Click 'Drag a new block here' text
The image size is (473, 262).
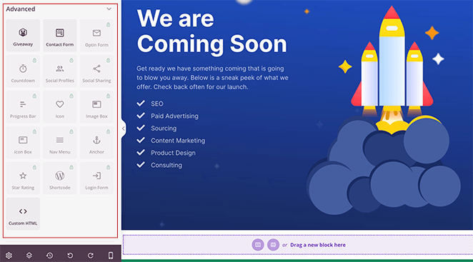pyautogui.click(x=318, y=245)
